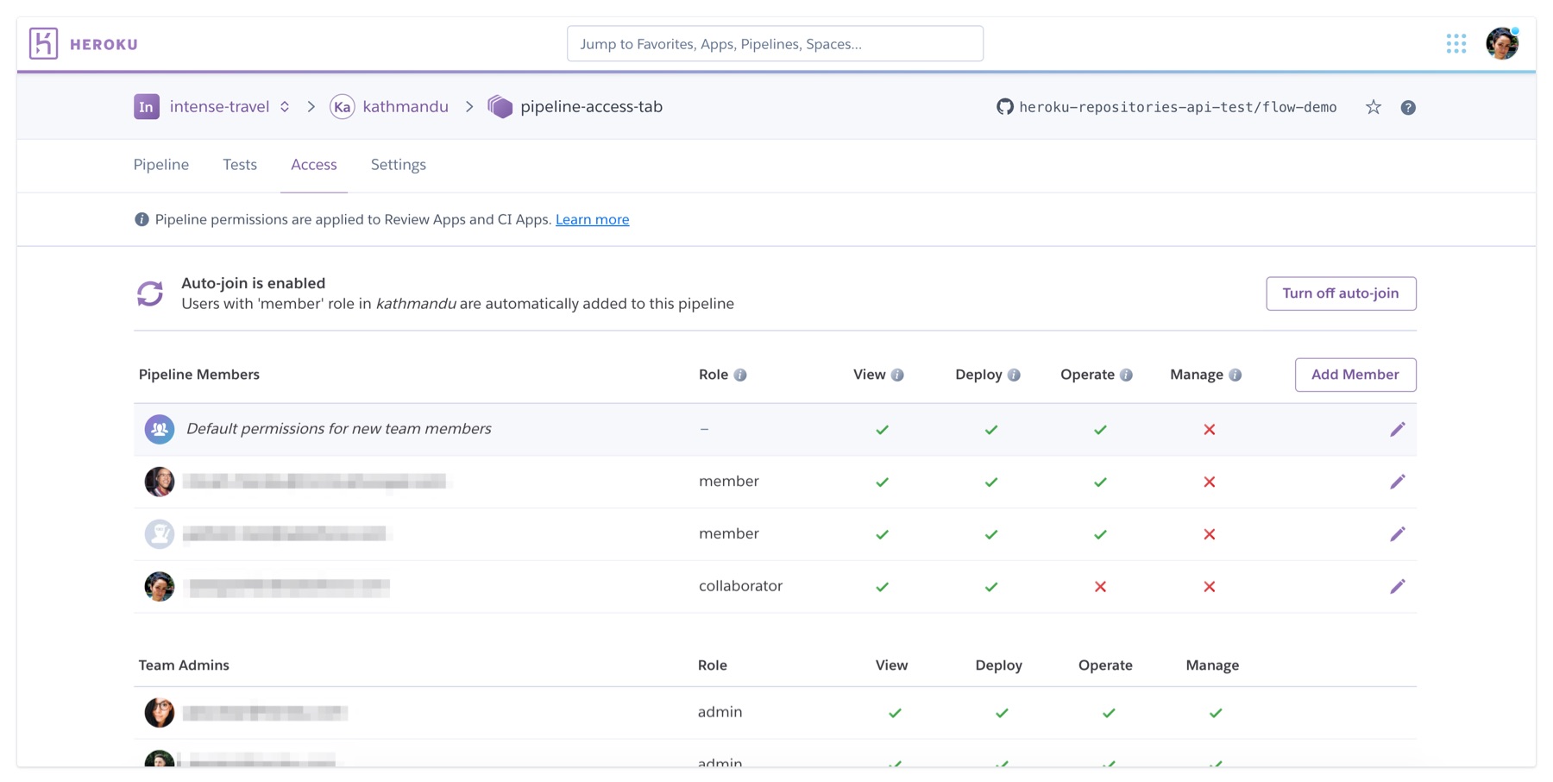Click the kathmandu breadcrumb chevron
This screenshot has width=1553, height=782.
(469, 106)
